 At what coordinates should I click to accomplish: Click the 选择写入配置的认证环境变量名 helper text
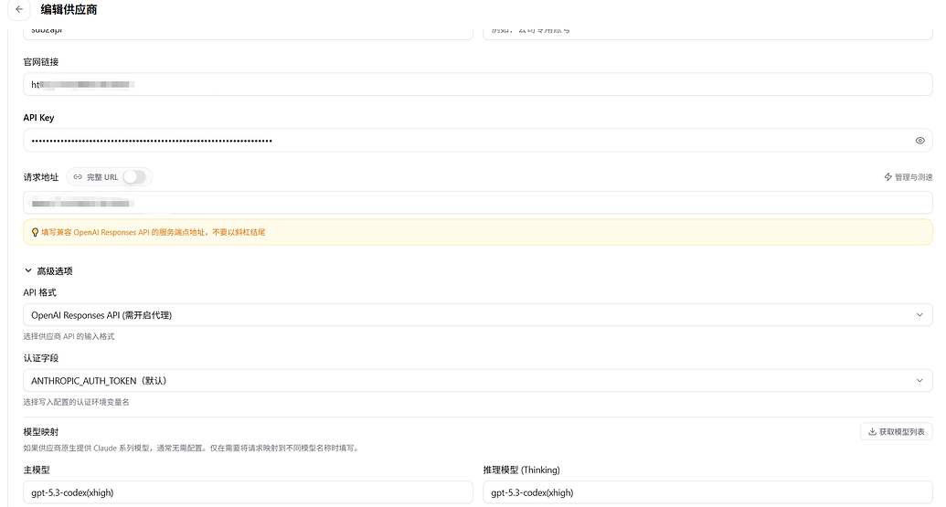[77, 402]
